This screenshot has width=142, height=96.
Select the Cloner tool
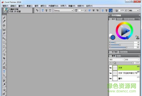[x=4, y=81]
